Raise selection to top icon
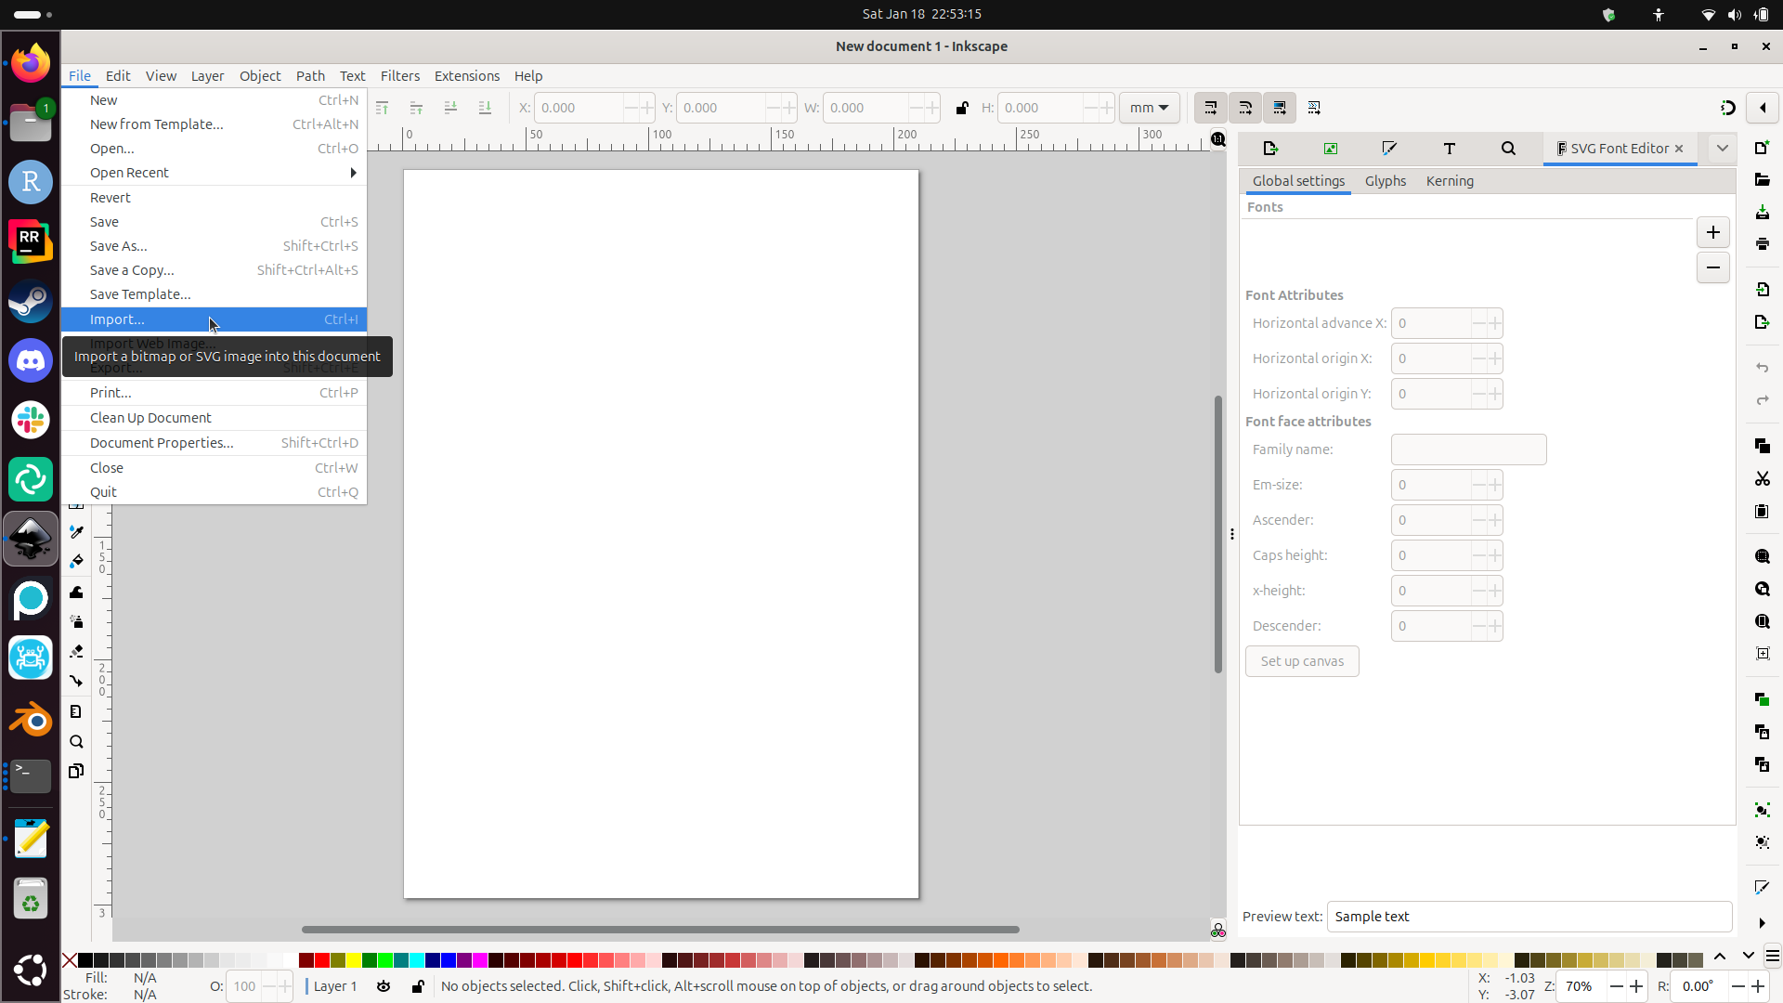 [x=382, y=108]
